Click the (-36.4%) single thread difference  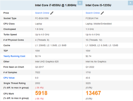(x=39, y=88)
